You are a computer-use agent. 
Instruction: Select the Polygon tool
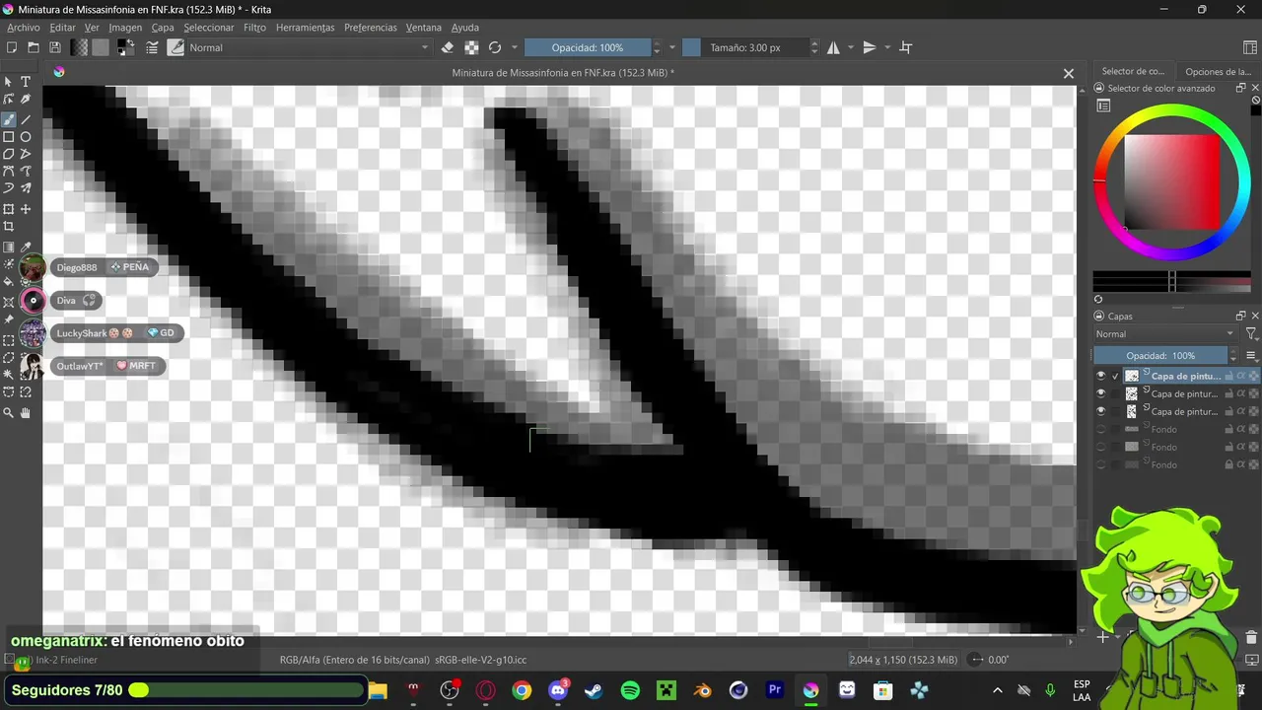(x=9, y=154)
